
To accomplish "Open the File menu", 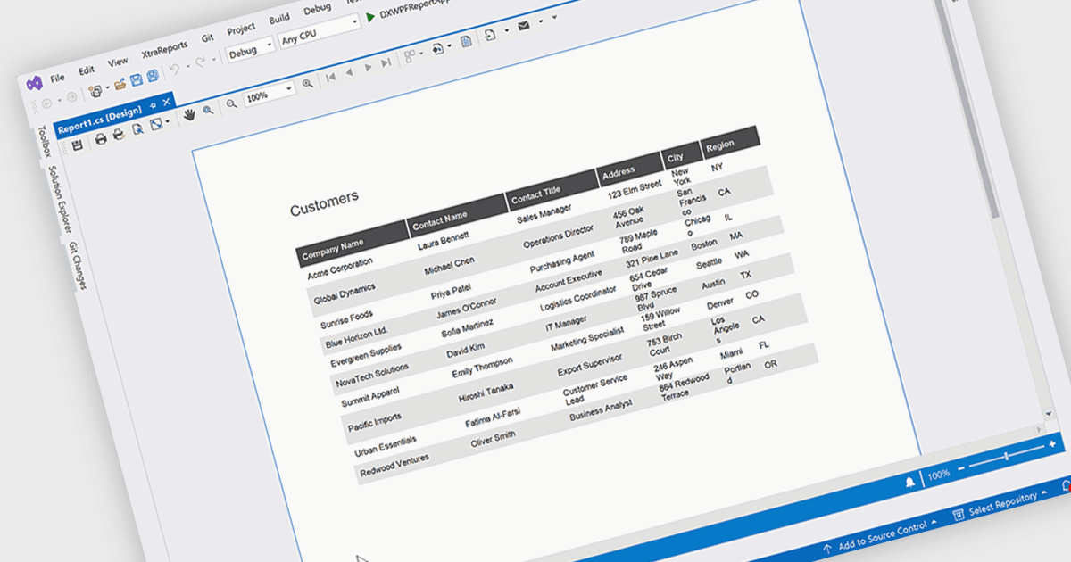I will (57, 78).
